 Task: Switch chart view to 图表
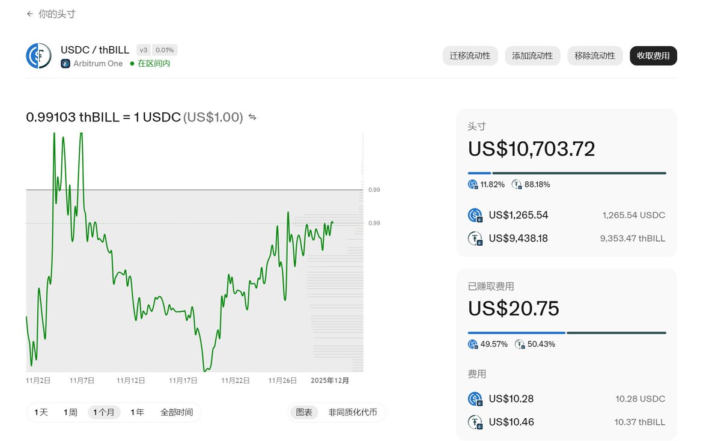coord(304,412)
